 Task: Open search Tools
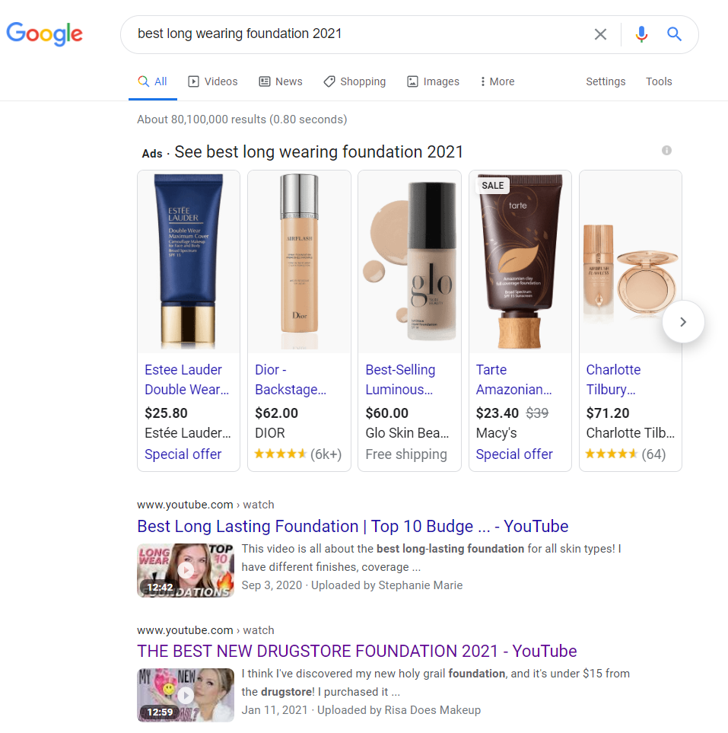[x=659, y=81]
